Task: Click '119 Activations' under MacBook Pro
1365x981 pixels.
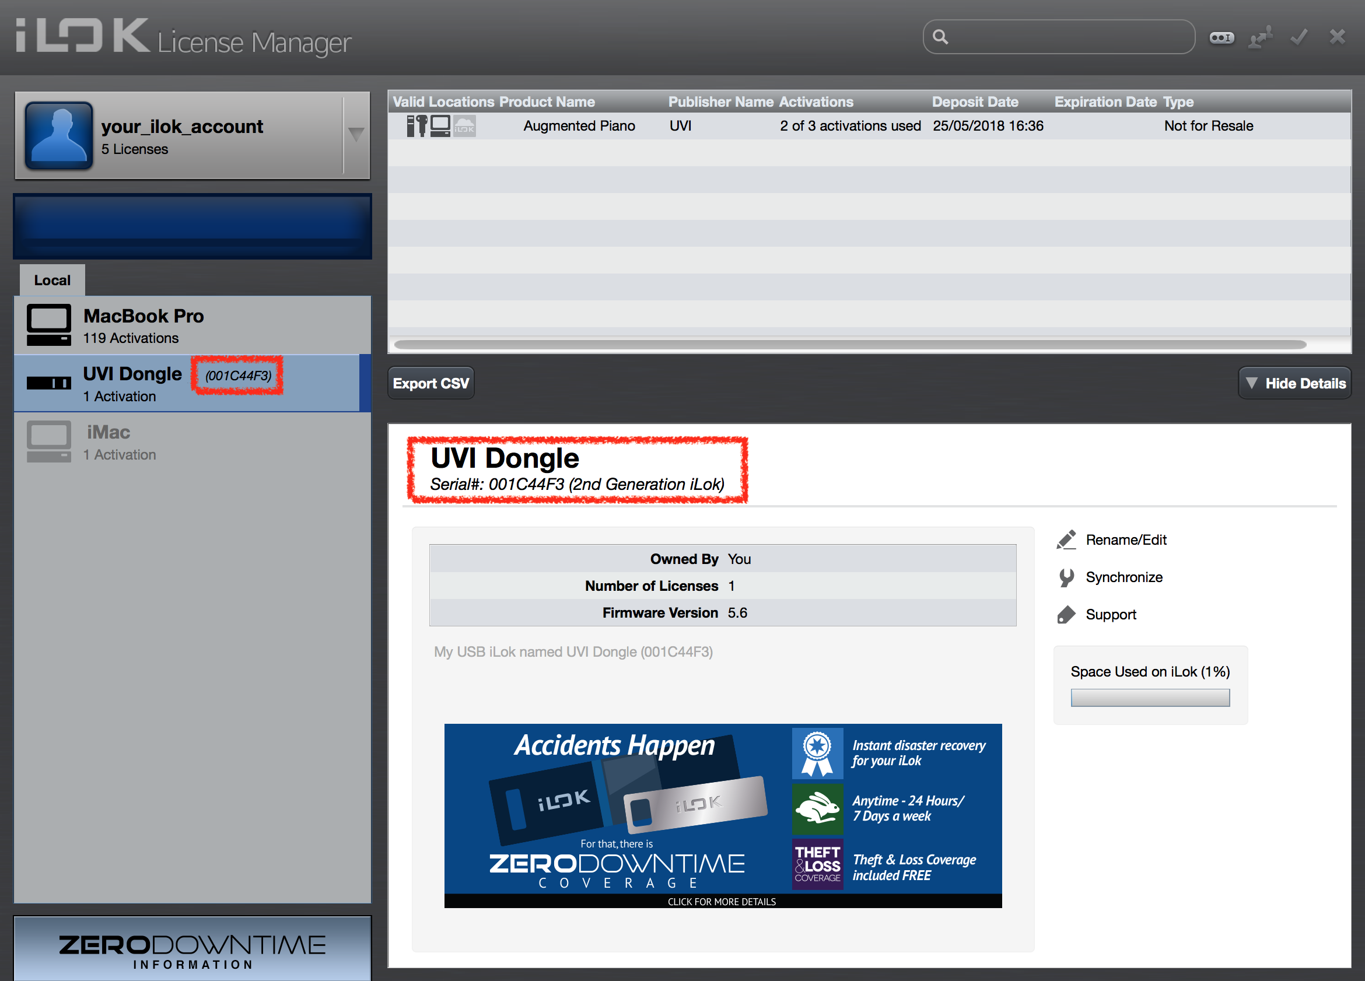Action: coord(131,338)
